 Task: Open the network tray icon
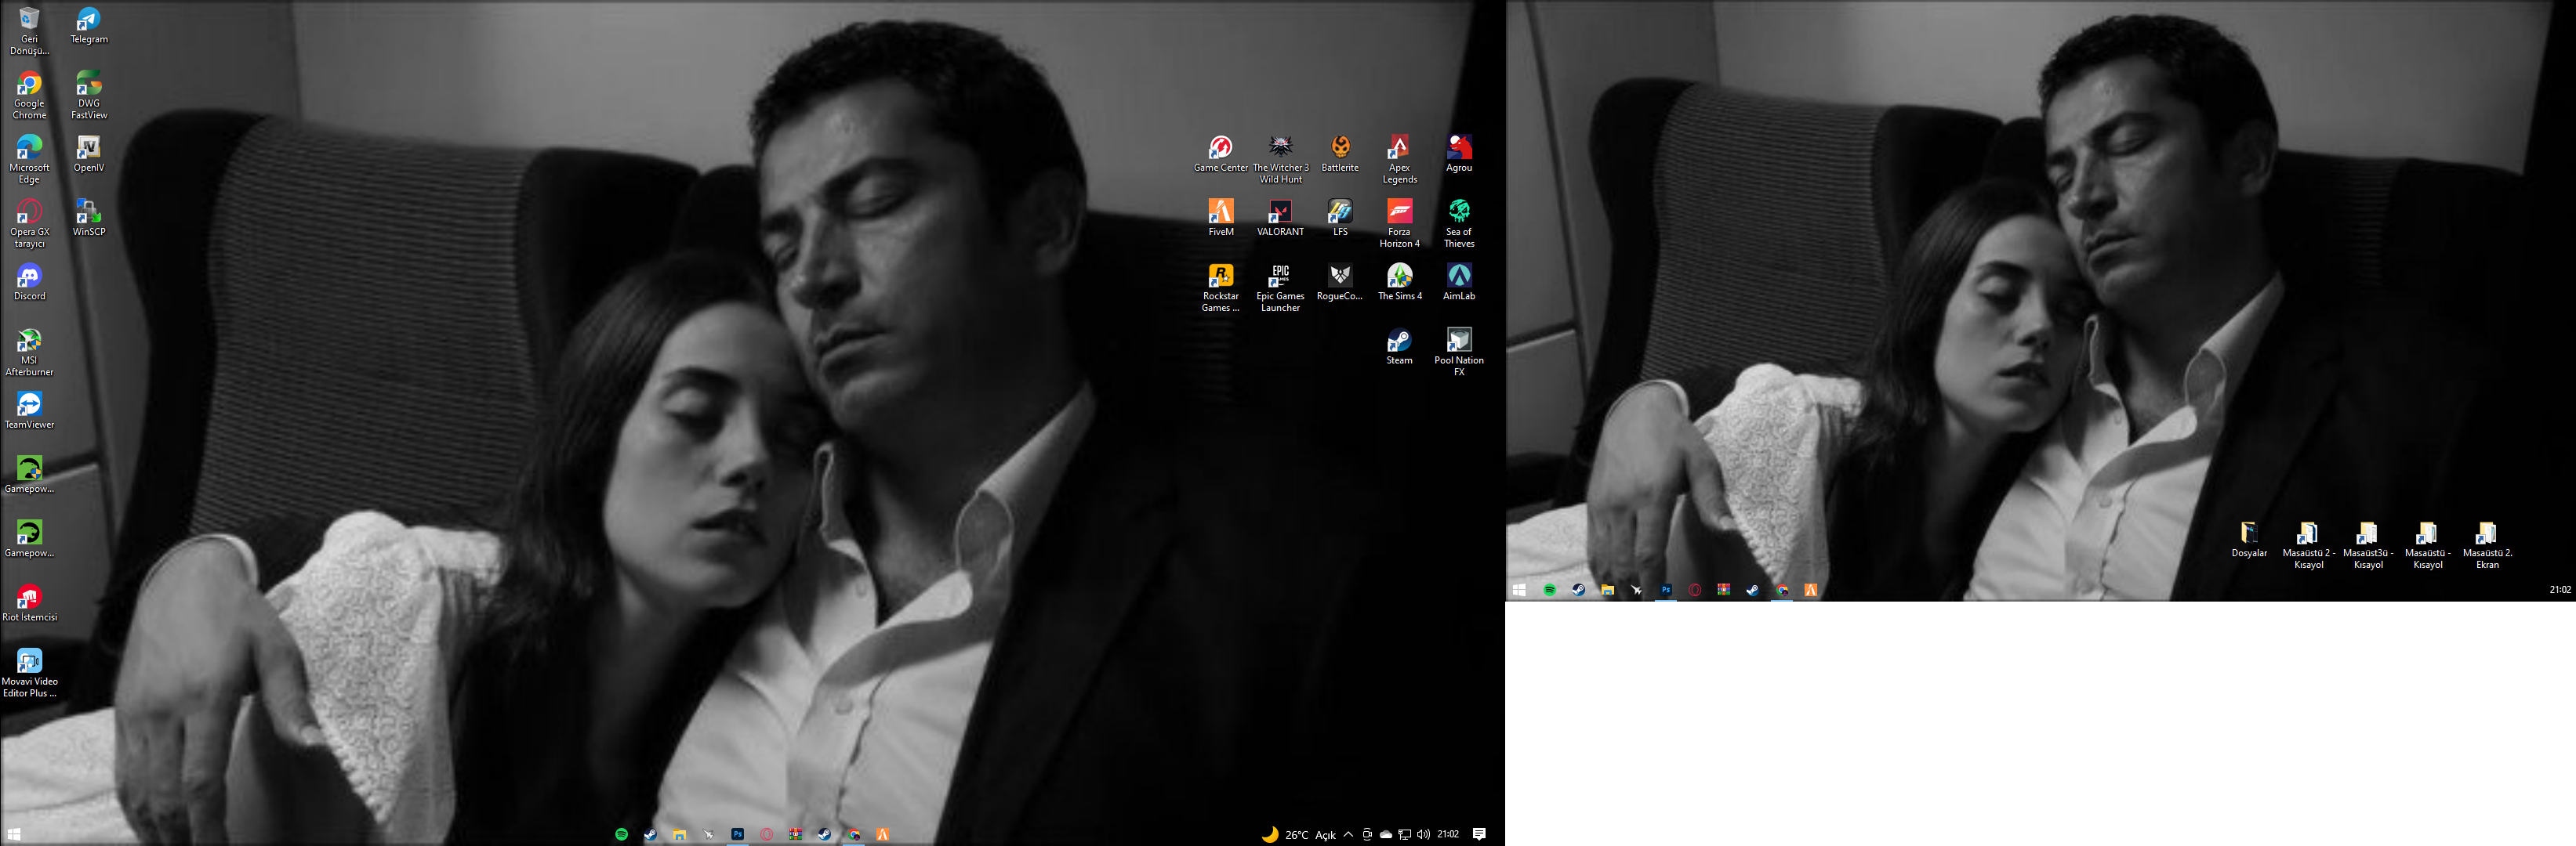click(x=1404, y=834)
